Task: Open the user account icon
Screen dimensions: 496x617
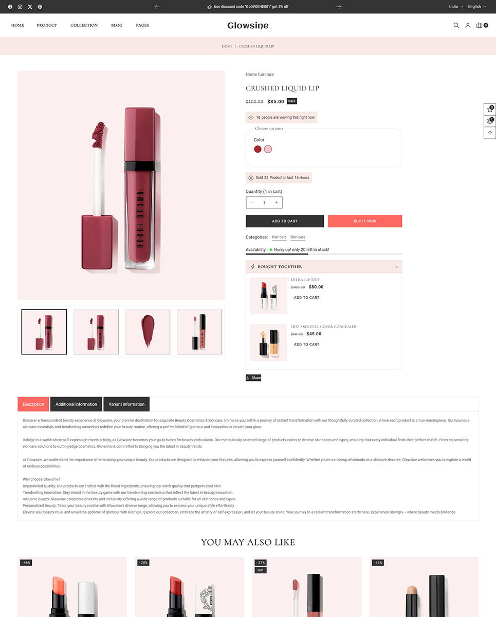Action: pyautogui.click(x=468, y=25)
